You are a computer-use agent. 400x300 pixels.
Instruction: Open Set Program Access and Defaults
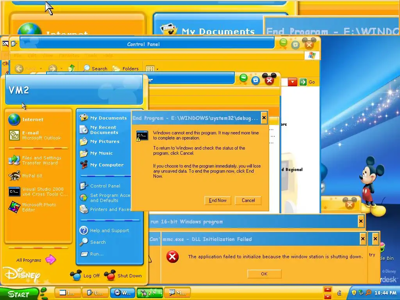[x=105, y=198]
